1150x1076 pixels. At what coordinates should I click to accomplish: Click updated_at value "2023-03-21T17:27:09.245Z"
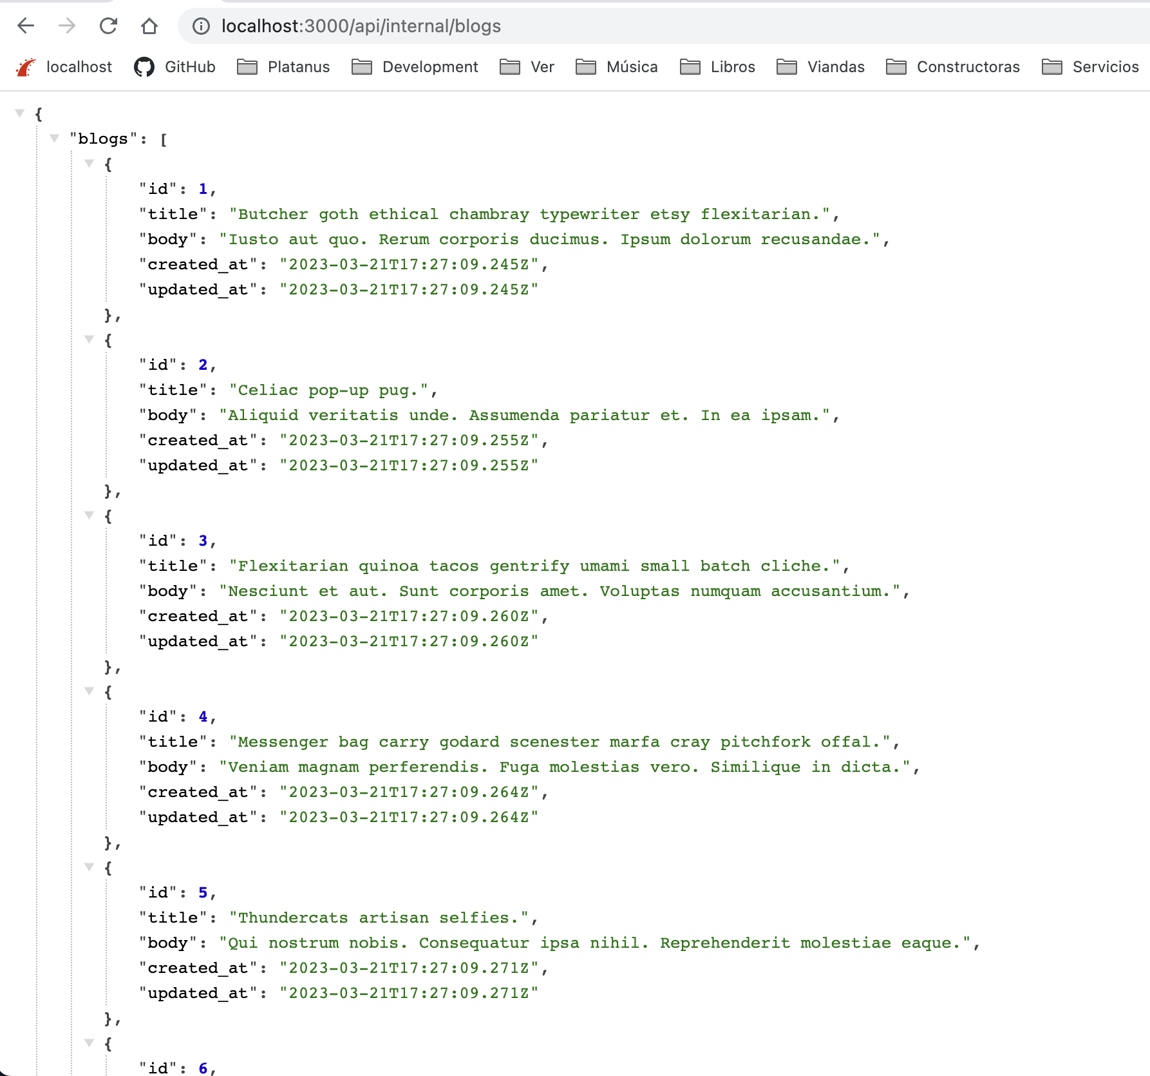coord(409,289)
